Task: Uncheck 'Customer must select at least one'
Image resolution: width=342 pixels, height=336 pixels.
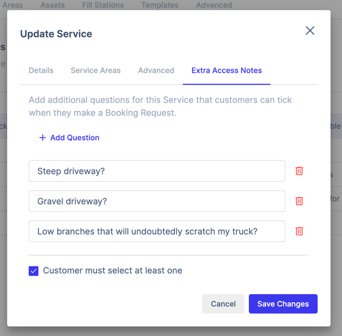Action: (x=33, y=271)
